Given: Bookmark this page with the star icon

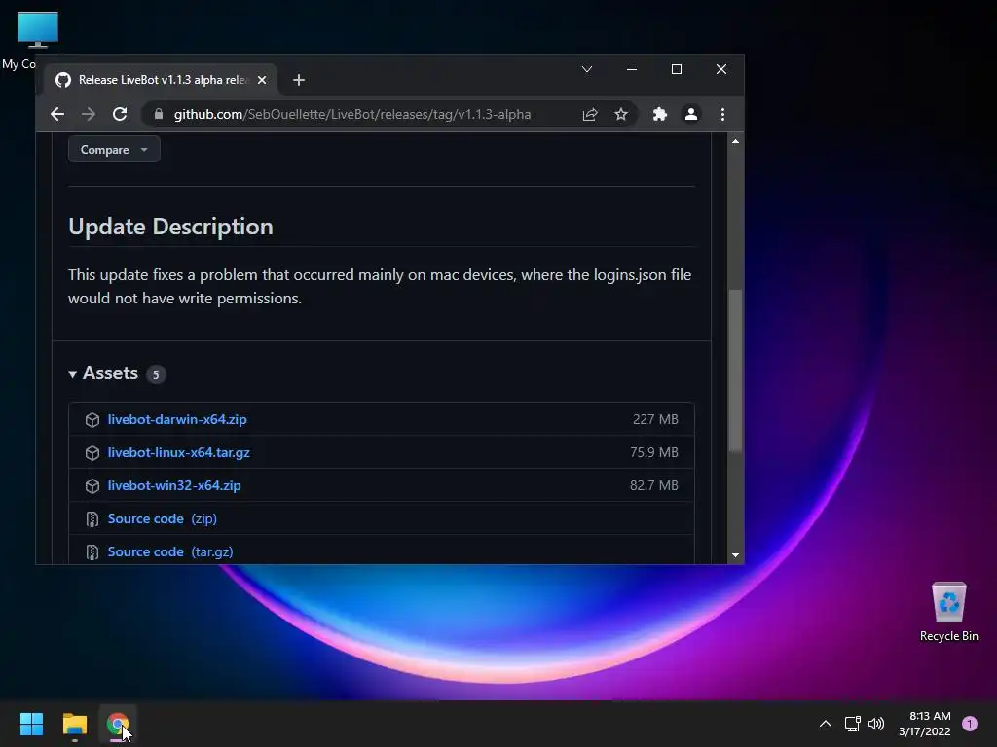Looking at the screenshot, I should coord(621,115).
